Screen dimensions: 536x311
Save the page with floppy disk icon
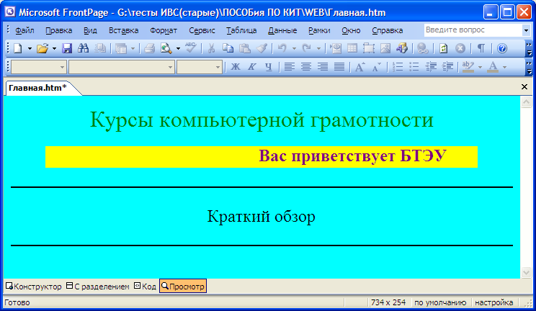click(67, 48)
